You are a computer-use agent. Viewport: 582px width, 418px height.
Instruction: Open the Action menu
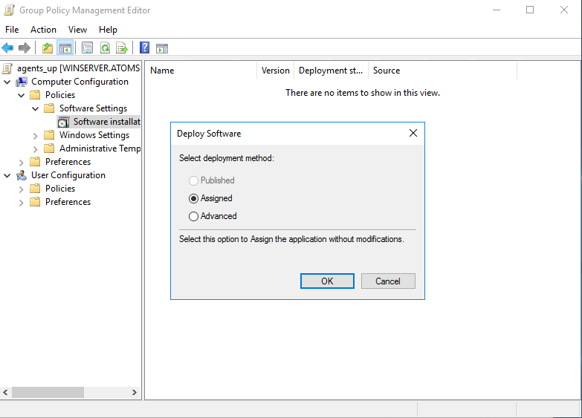pyautogui.click(x=43, y=30)
